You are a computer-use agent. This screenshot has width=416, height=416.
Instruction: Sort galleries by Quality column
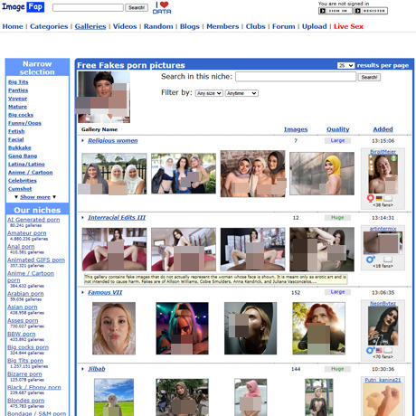pos(338,129)
